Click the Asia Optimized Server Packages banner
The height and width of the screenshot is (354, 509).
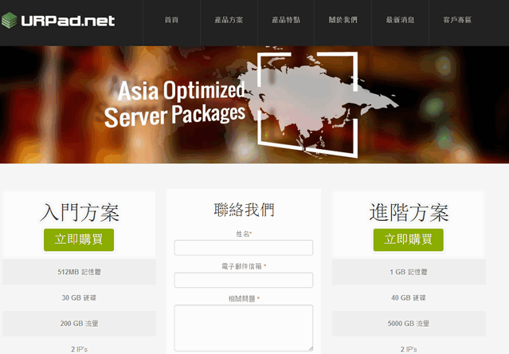coord(255,104)
